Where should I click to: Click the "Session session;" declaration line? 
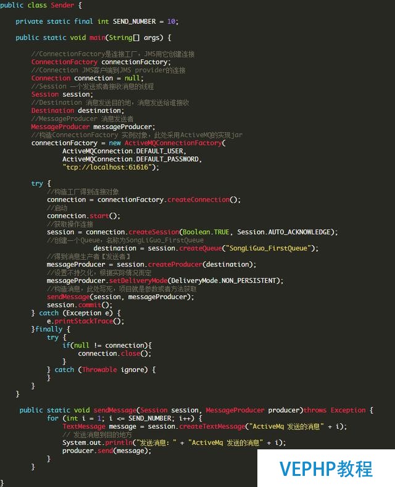[x=62, y=94]
